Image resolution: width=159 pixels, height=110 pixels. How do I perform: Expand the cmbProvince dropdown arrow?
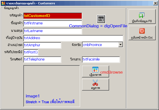tap(120, 45)
